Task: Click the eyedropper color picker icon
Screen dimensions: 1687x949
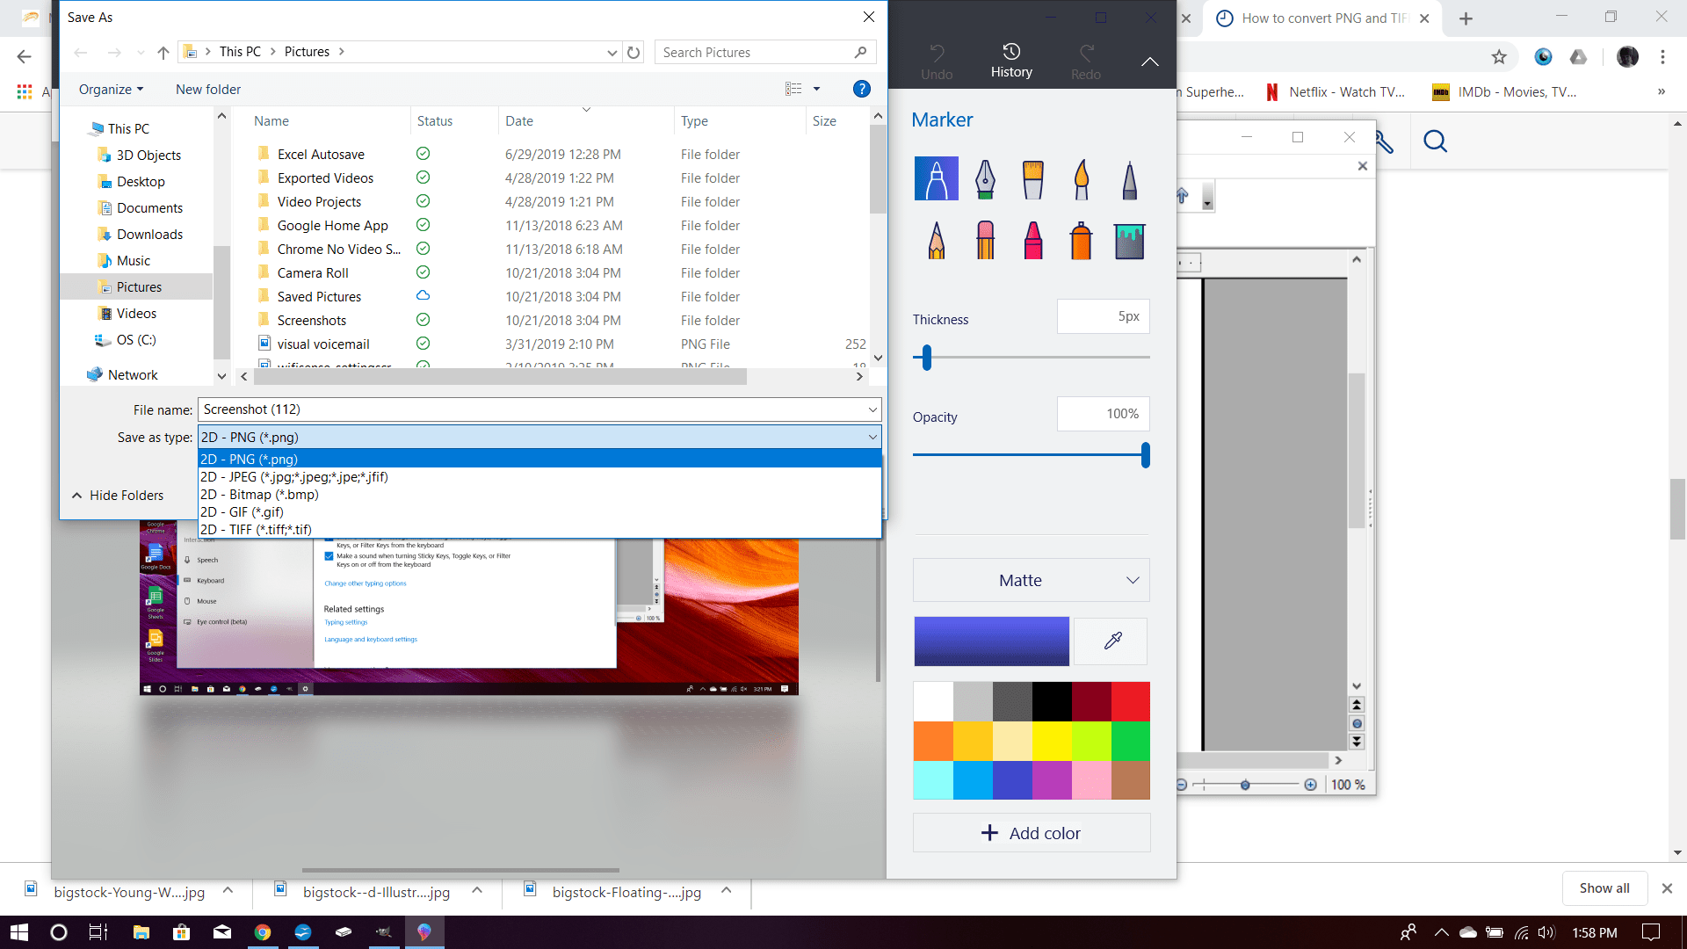Action: [x=1111, y=641]
